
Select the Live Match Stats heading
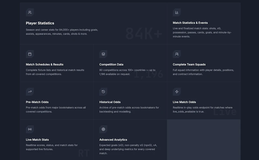point(37,140)
